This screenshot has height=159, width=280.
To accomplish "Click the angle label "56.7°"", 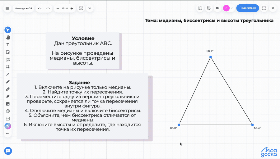I will [210, 51].
